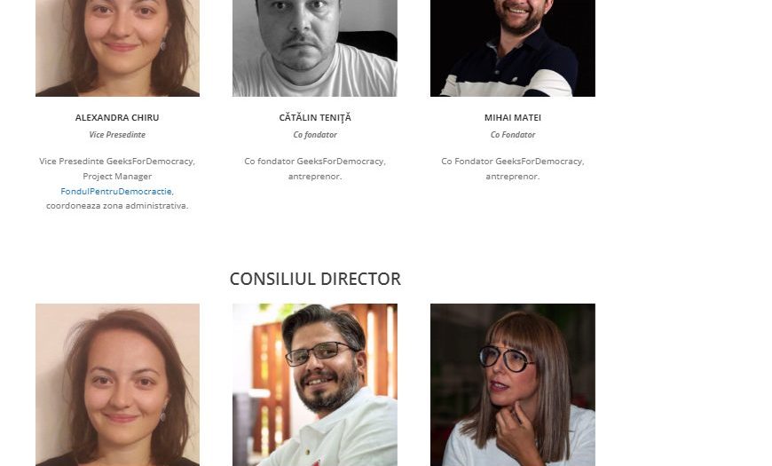Click Cătălin Teniță's bio description text

[x=315, y=169]
